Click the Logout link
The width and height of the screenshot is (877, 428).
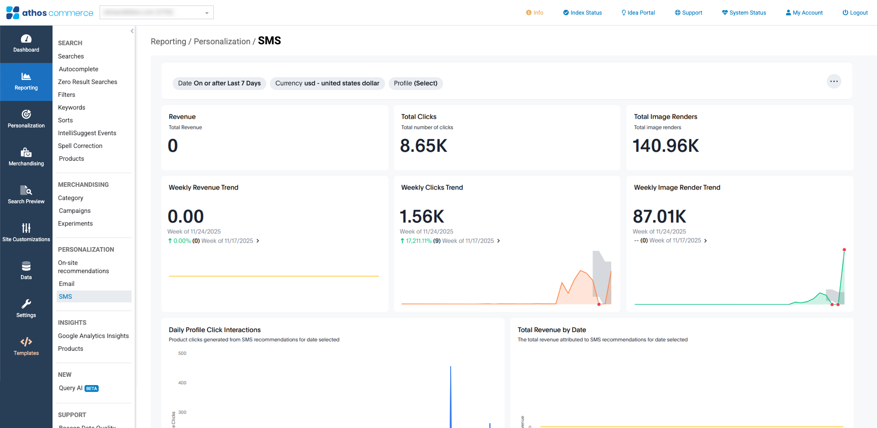pos(855,13)
